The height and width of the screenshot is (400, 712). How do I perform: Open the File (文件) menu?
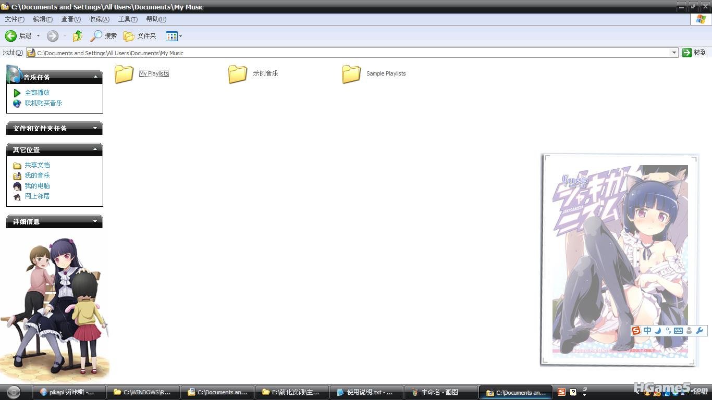[15, 19]
